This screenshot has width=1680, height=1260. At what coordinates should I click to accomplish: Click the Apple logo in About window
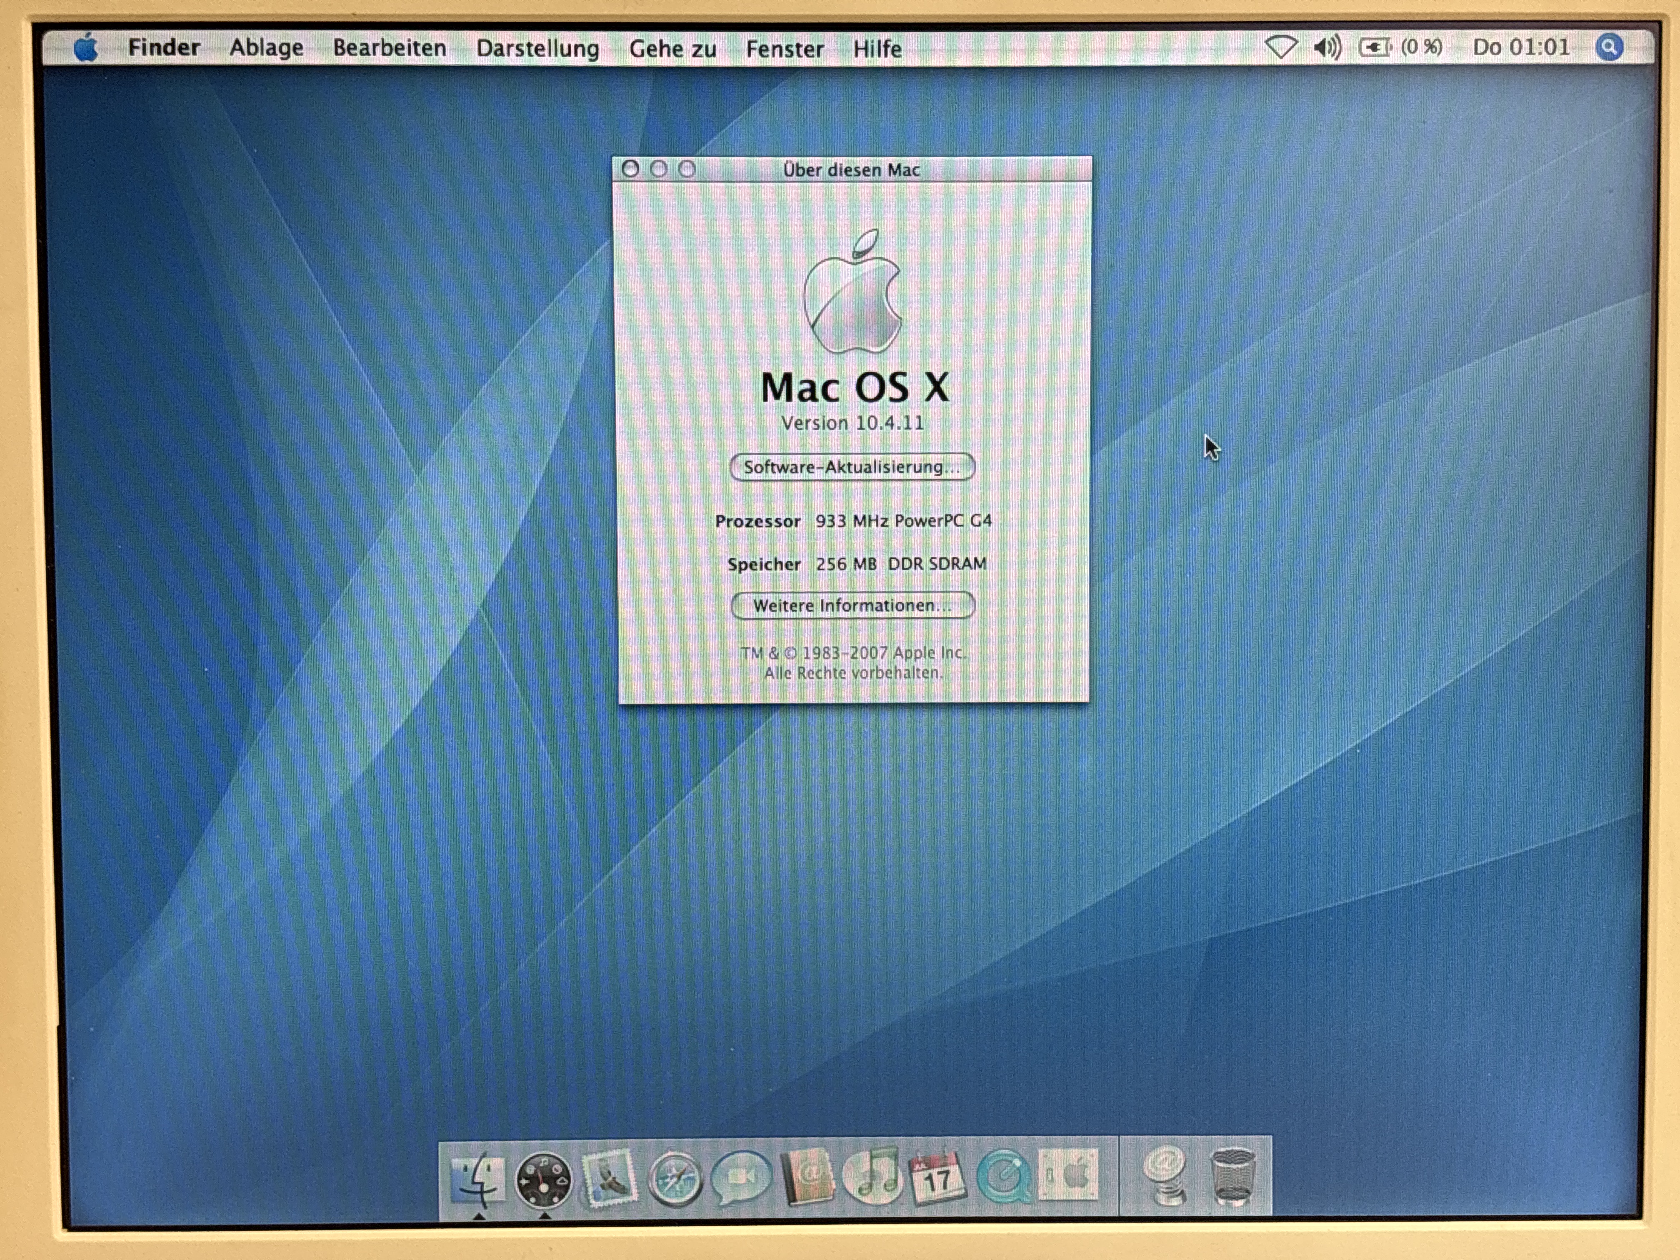coord(853,292)
